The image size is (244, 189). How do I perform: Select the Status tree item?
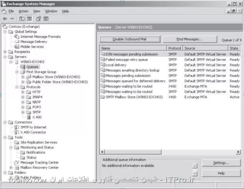(x=32, y=157)
